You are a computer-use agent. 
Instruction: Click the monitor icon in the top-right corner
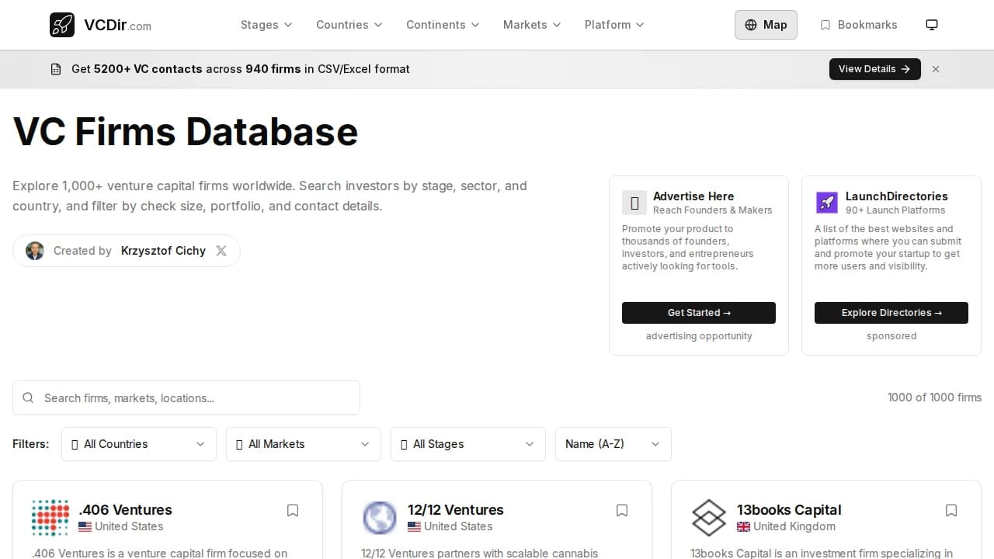click(x=931, y=24)
